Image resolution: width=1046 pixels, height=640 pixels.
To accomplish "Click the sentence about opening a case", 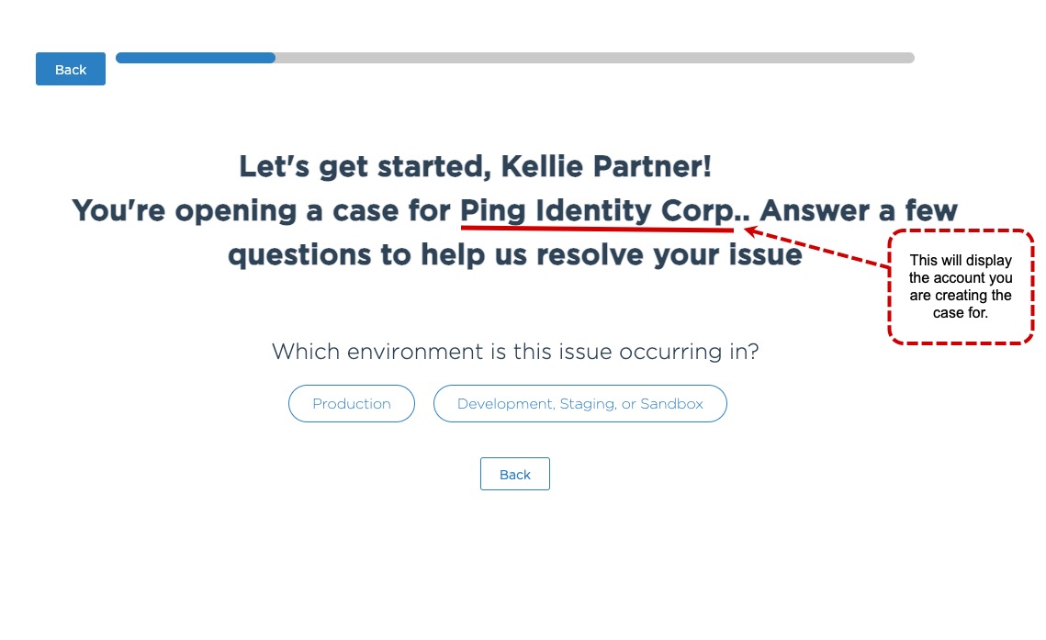I will coord(514,210).
